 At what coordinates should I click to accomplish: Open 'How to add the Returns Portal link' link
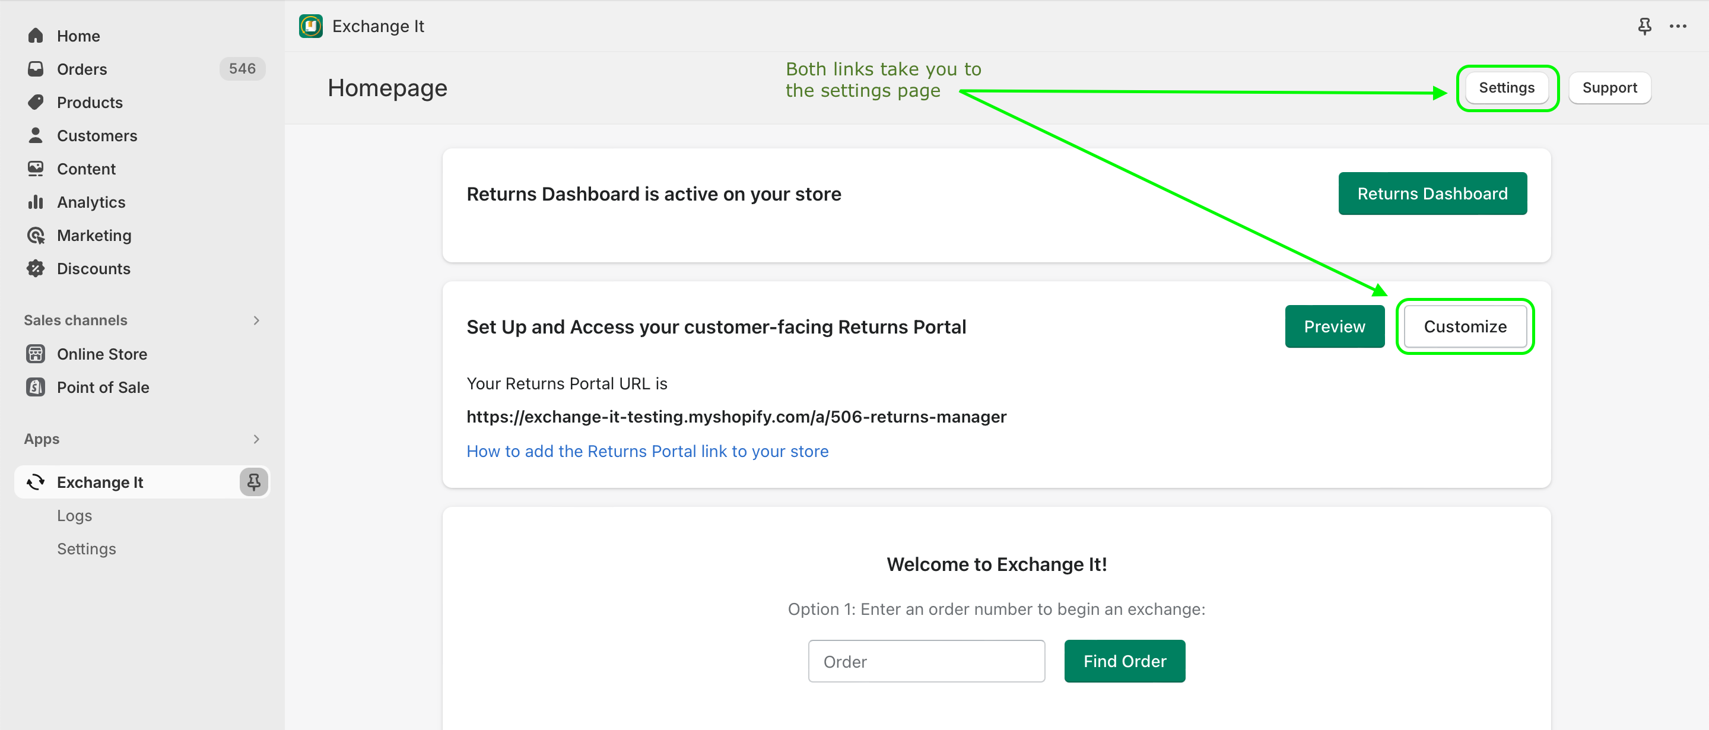point(647,451)
